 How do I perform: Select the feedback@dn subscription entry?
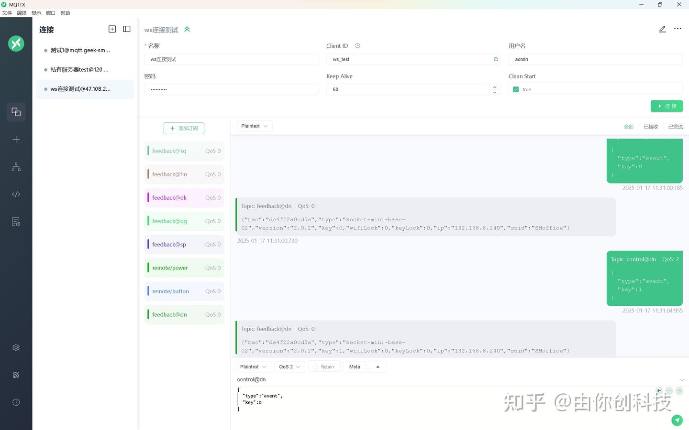184,314
